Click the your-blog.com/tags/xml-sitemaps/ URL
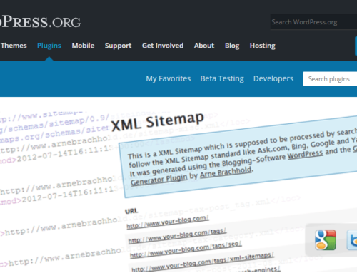The image size is (357, 273). (x=202, y=262)
